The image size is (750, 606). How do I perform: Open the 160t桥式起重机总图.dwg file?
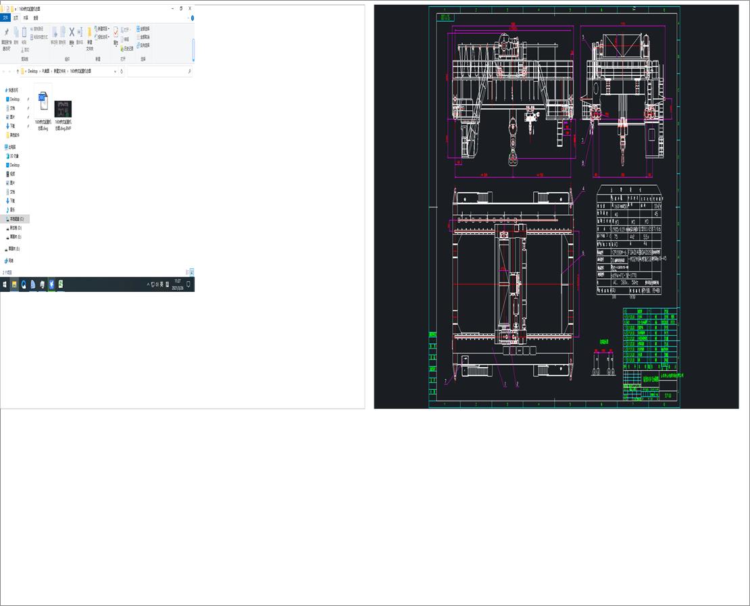pyautogui.click(x=43, y=101)
